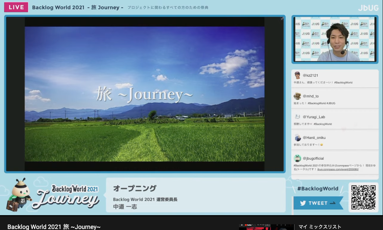This screenshot has width=383, height=230.
Task: Click the speaker name 中道 一志
Action: (125, 207)
